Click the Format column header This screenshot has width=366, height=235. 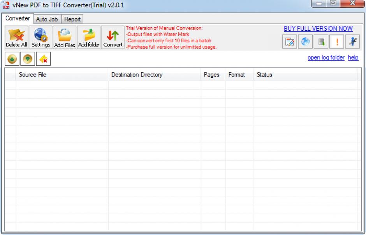pos(239,75)
